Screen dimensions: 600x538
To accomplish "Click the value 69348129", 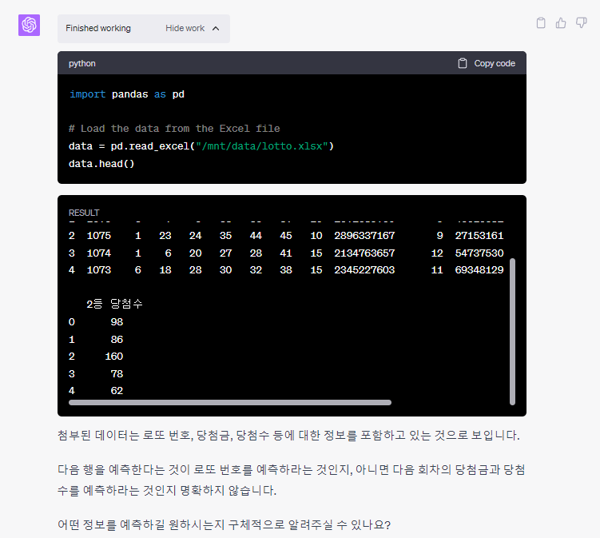I will pyautogui.click(x=479, y=270).
